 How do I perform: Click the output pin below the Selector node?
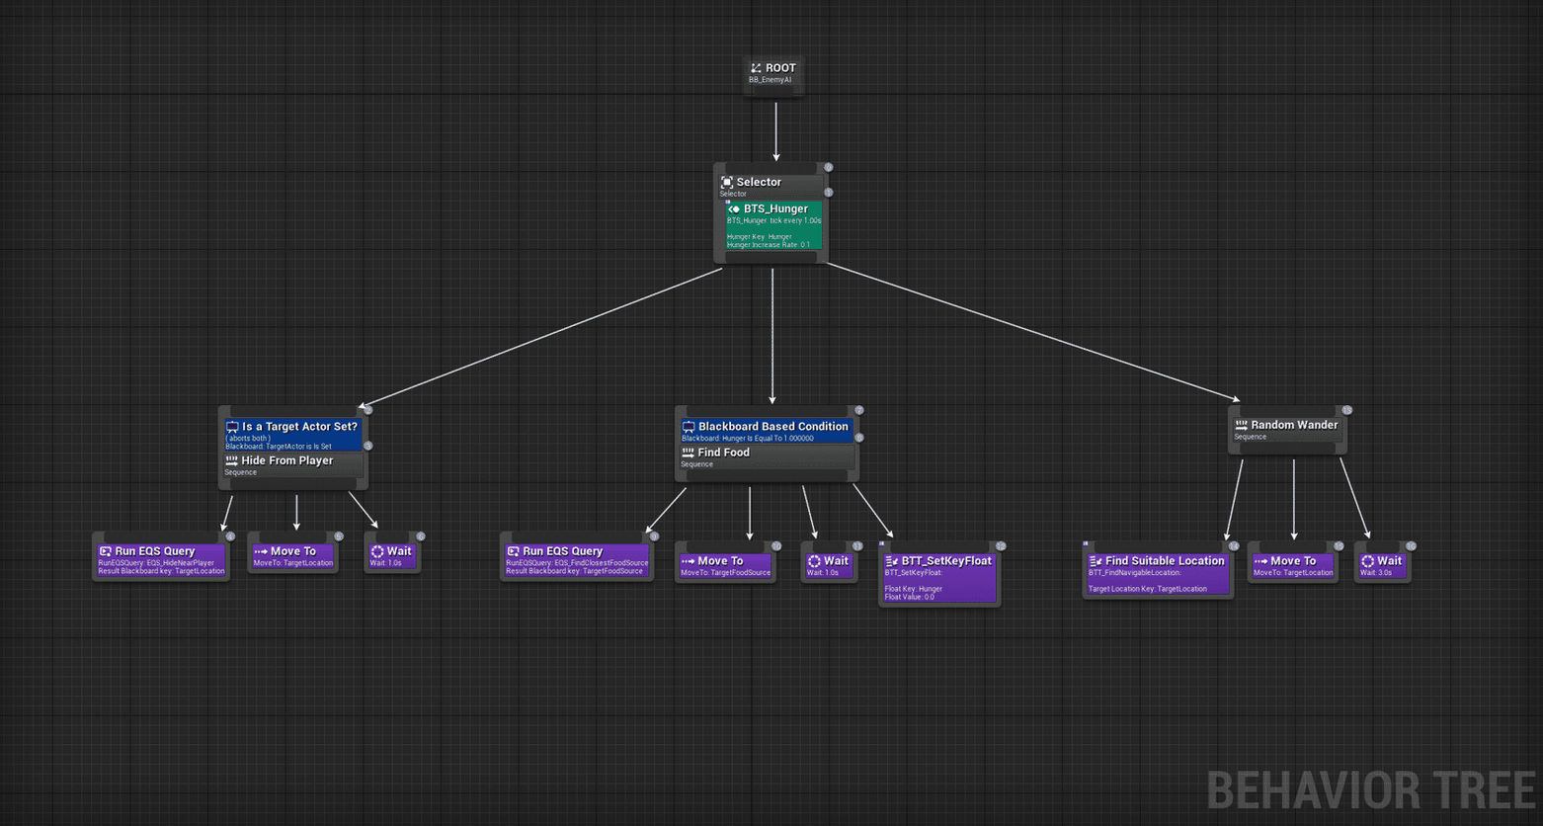771,258
